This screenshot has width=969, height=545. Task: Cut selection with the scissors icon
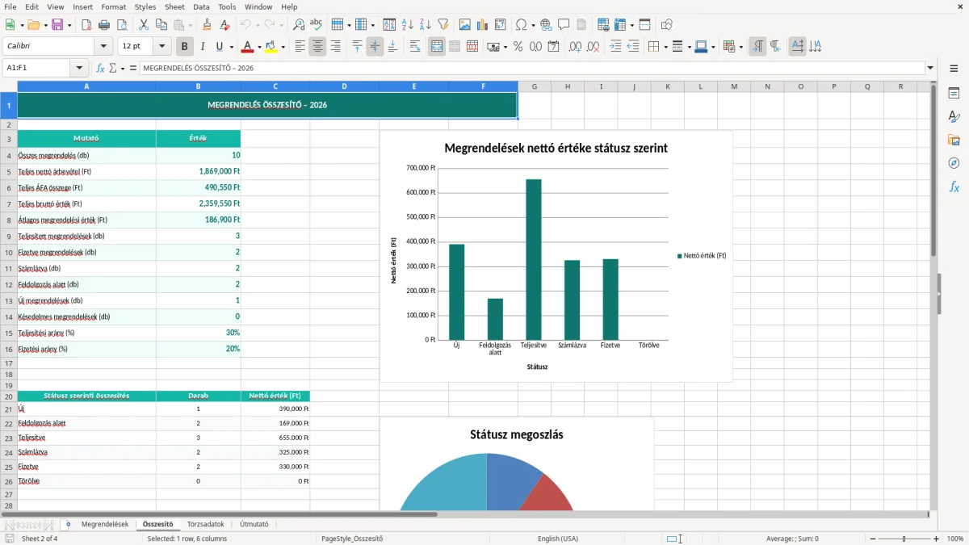(143, 25)
